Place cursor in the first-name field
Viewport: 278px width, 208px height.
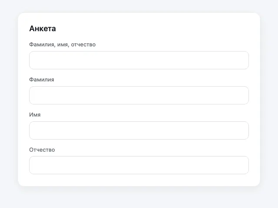click(139, 130)
